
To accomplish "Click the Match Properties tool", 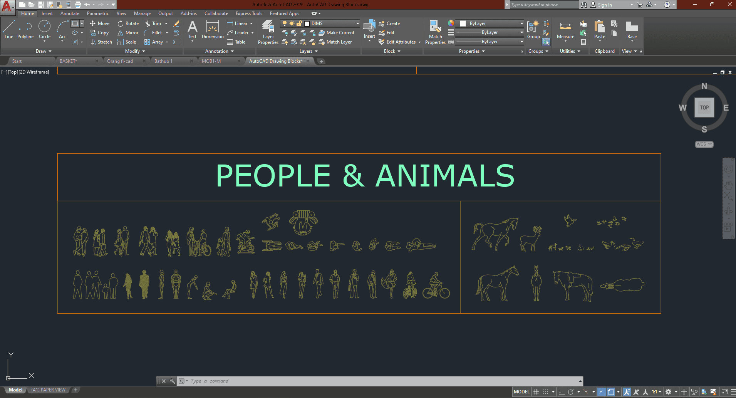I will pyautogui.click(x=435, y=32).
